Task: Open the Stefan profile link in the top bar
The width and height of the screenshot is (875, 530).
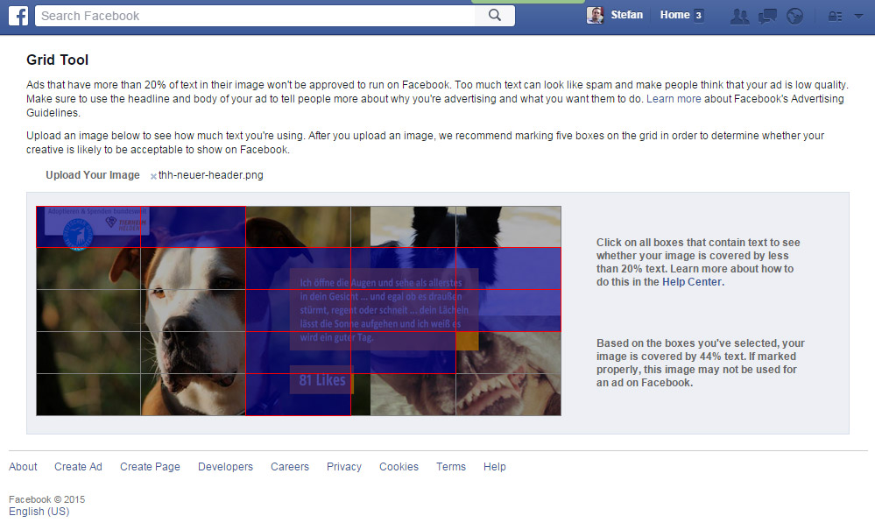Action: click(626, 15)
